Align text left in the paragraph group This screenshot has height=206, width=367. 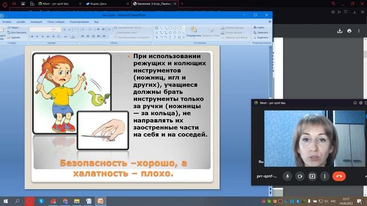pos(83,37)
